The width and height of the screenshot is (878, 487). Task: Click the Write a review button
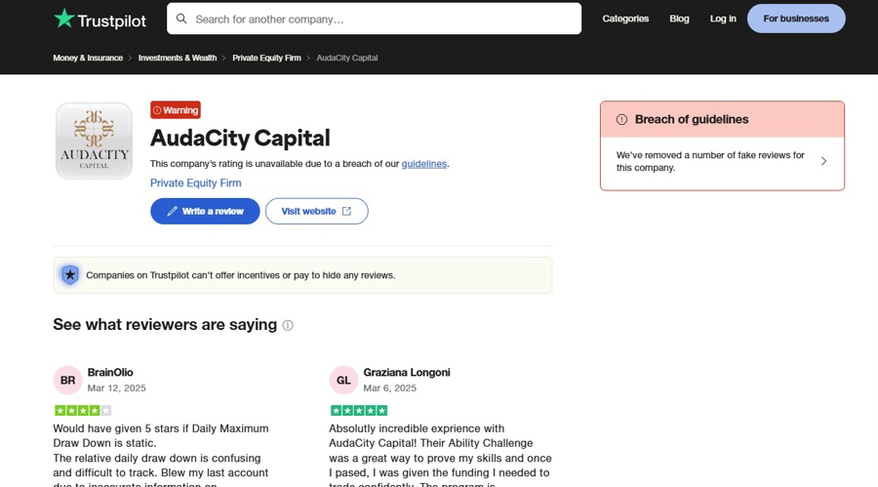click(205, 211)
